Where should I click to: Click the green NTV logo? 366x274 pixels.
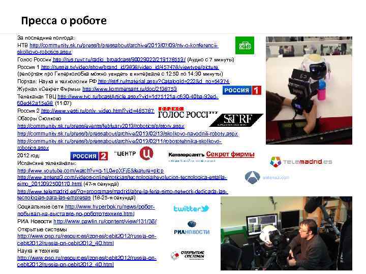(245, 45)
